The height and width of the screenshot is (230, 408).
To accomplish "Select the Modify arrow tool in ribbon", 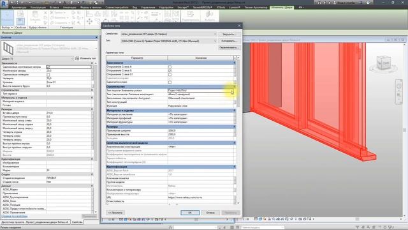I will pos(7,17).
